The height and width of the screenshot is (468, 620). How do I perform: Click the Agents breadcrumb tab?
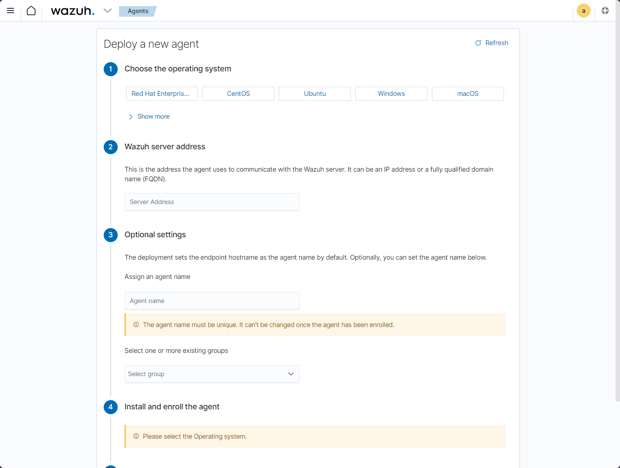click(138, 11)
